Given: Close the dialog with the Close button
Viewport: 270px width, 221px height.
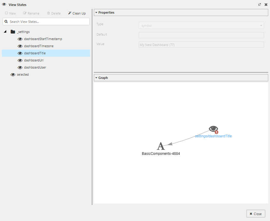Looking at the screenshot, I should (256, 214).
